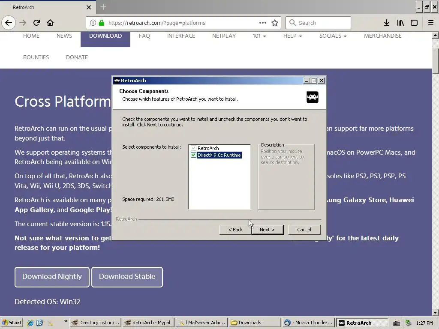This screenshot has height=329, width=439.
Task: Click the Download Nightly button
Action: (x=52, y=277)
